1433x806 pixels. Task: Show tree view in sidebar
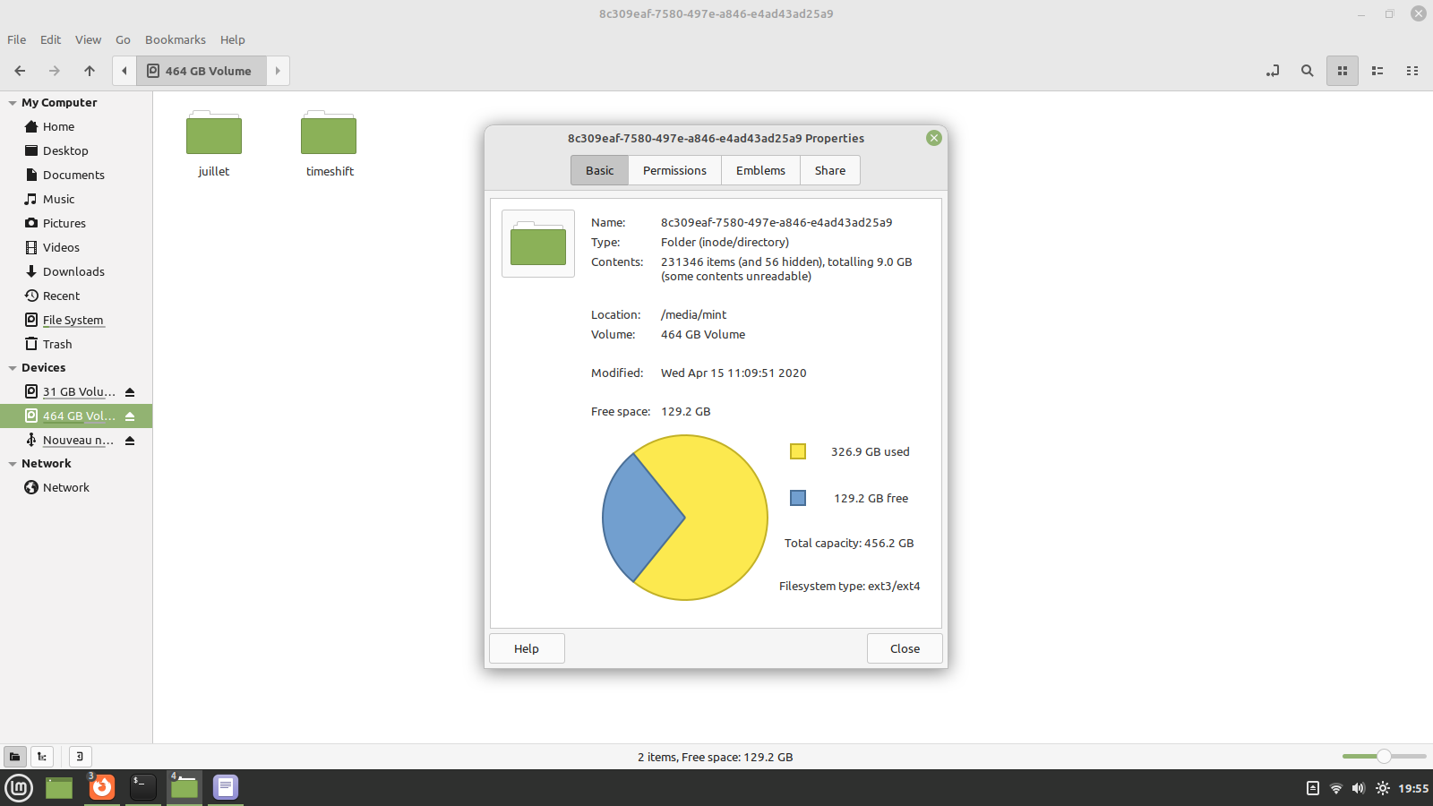tap(42, 757)
